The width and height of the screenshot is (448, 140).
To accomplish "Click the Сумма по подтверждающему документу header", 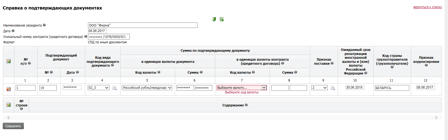I will tap(215, 50).
